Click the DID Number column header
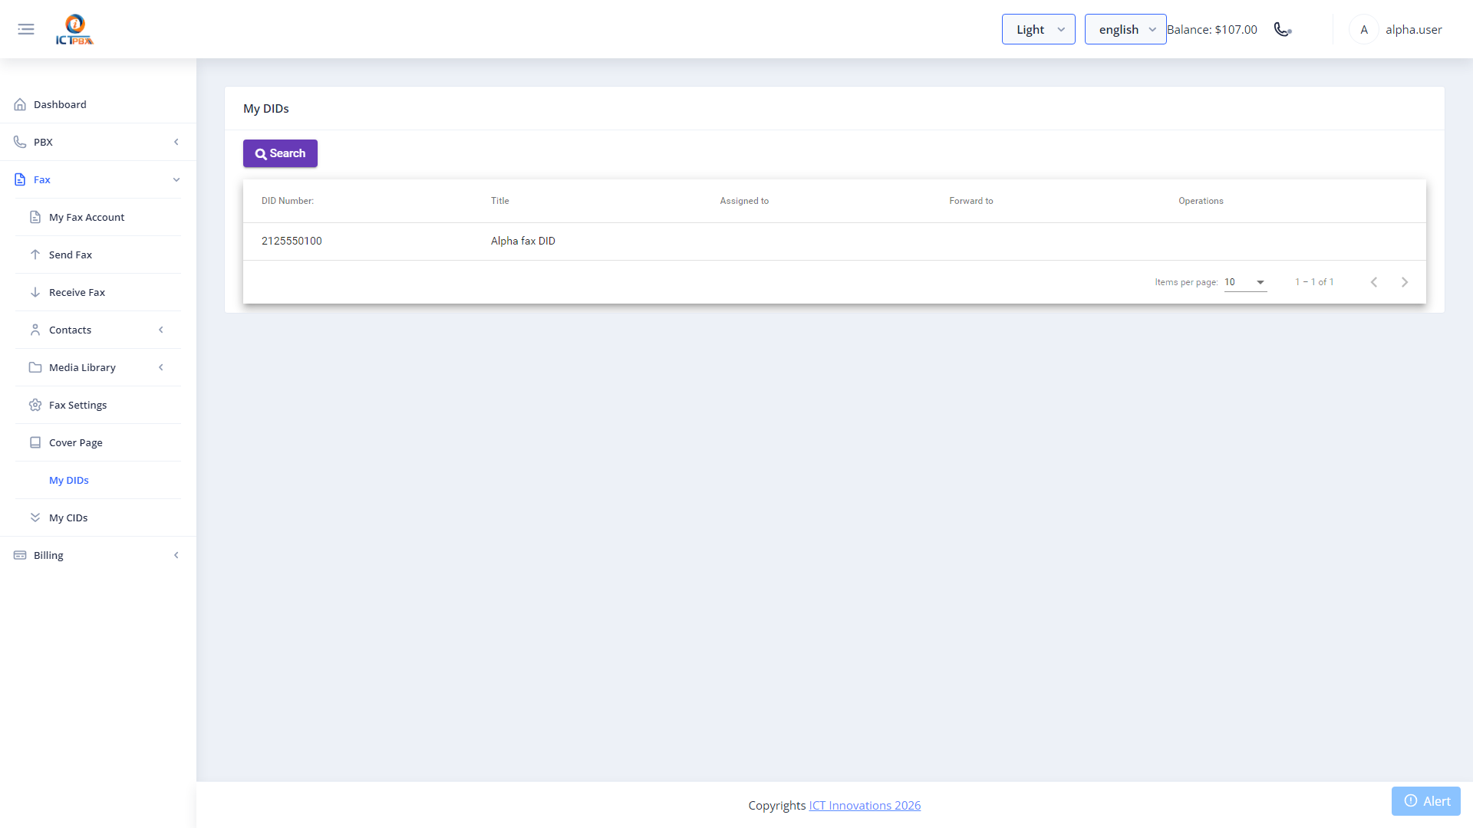Screen dimensions: 1473x828 pyautogui.click(x=288, y=201)
